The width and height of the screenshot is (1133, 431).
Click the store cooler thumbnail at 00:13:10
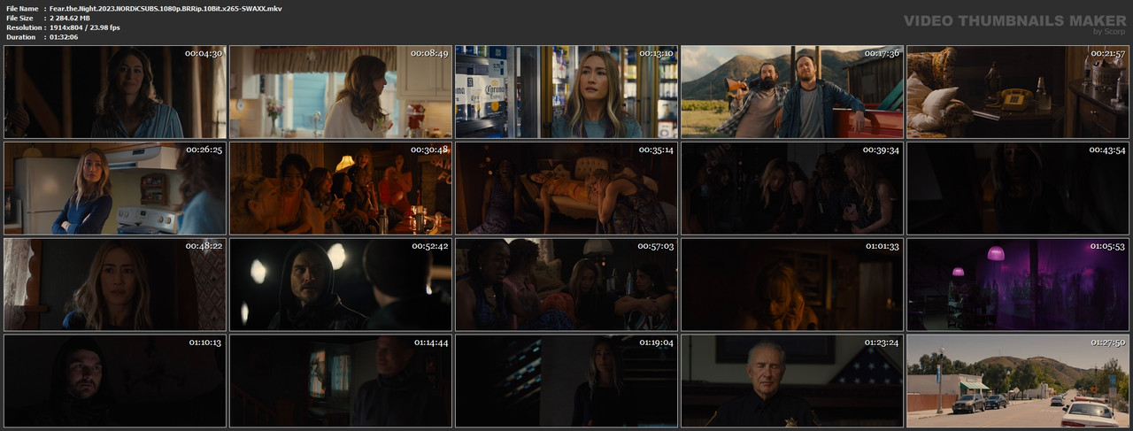click(566, 92)
